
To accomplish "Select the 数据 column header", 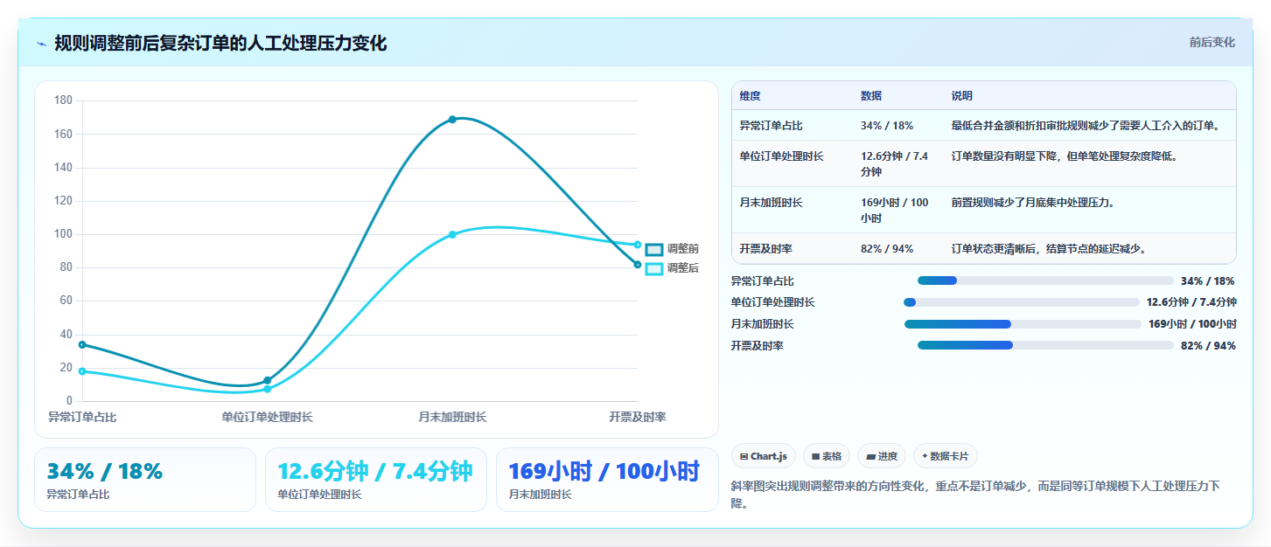I will tap(871, 96).
